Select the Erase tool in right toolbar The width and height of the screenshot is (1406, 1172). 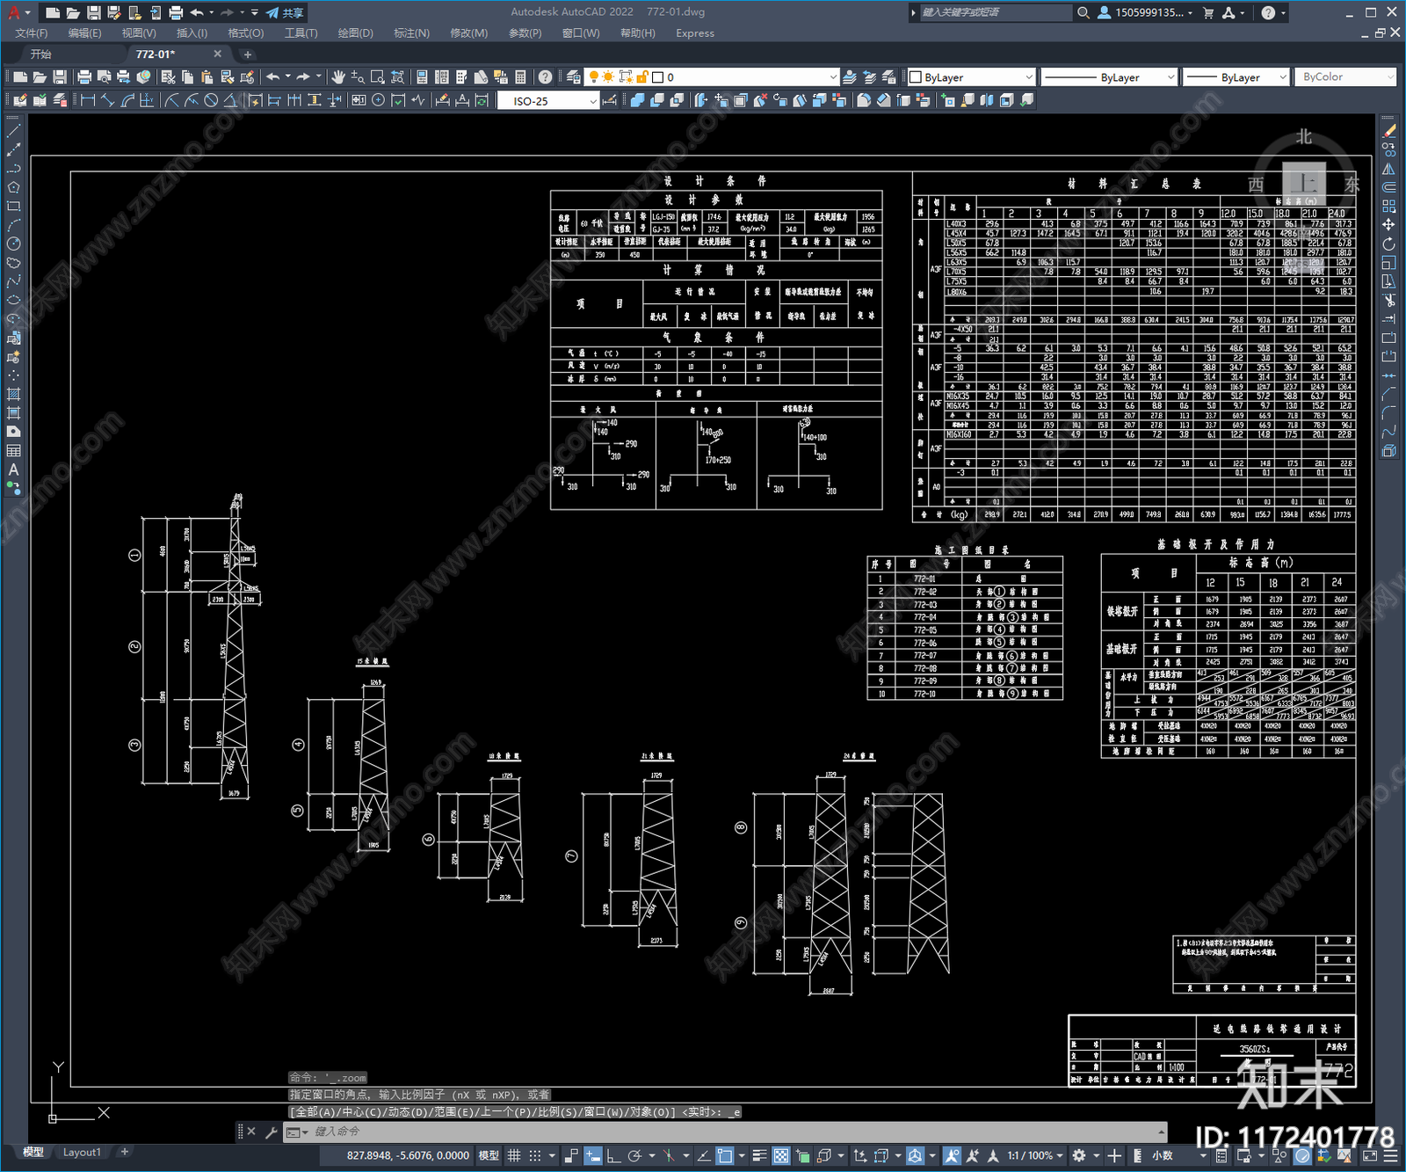coord(1388,131)
